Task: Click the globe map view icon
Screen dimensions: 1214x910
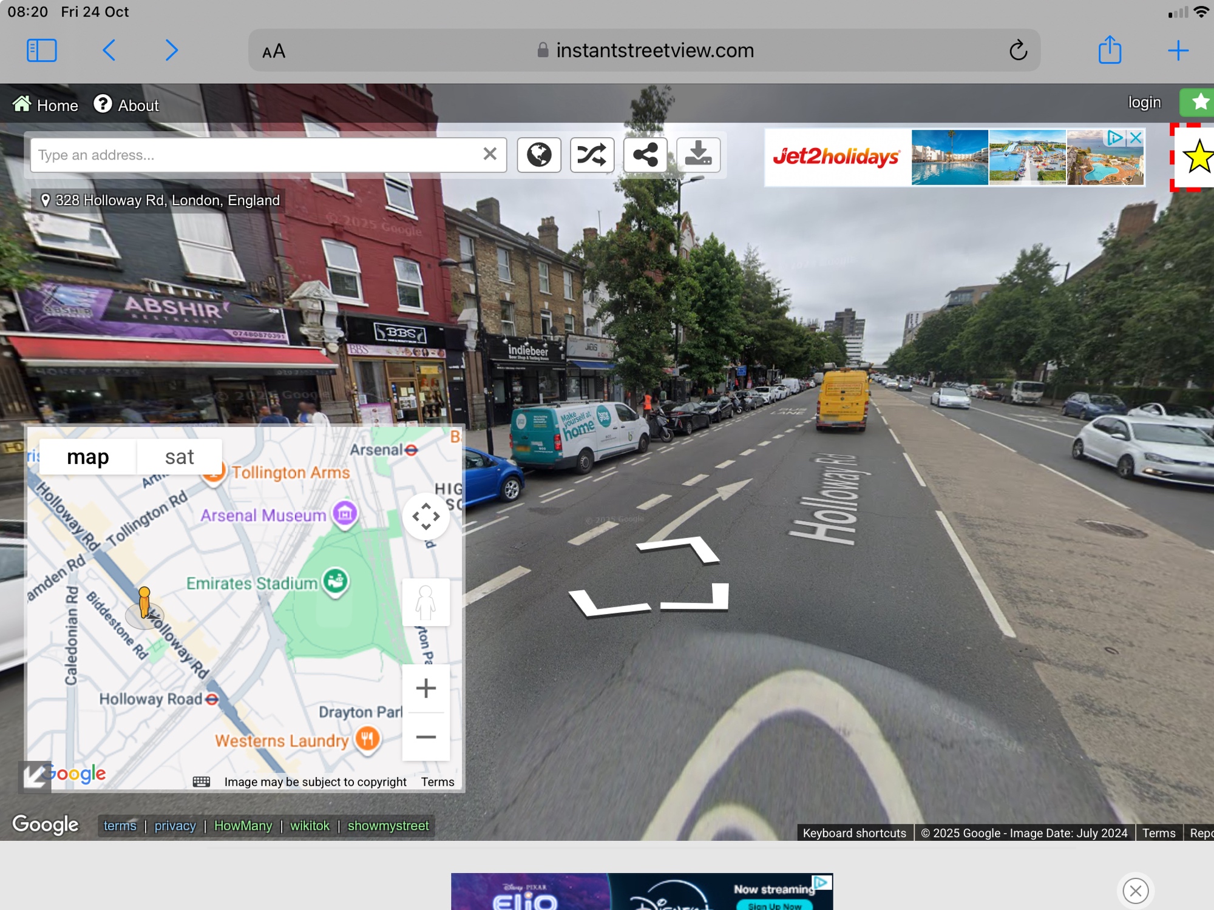Action: [x=538, y=155]
